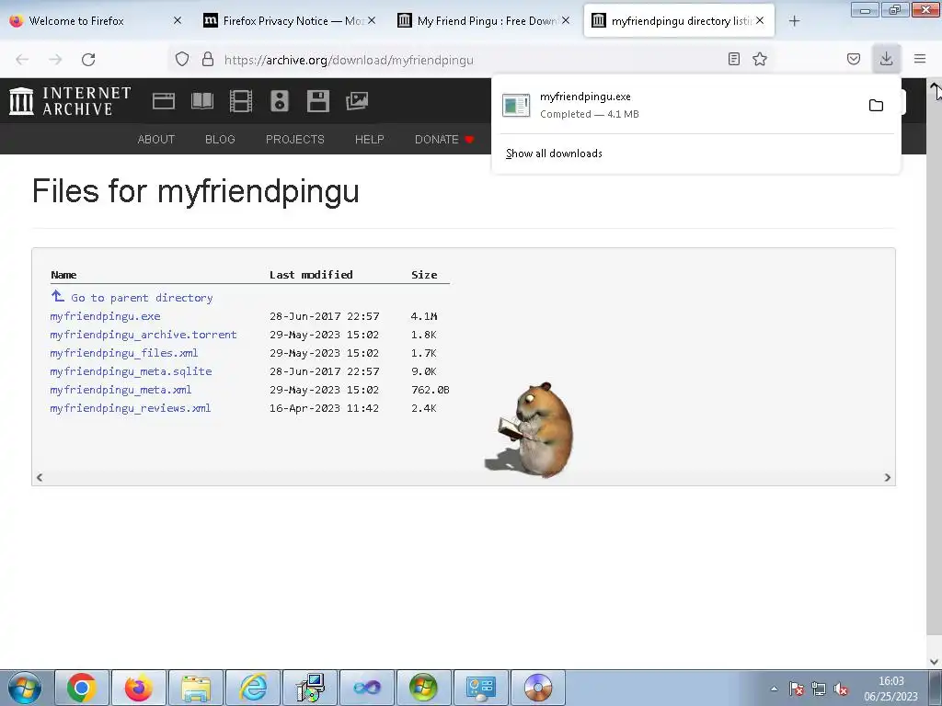Click the file listing right scroll arrow
Screen dimensions: 942x706
pos(888,477)
